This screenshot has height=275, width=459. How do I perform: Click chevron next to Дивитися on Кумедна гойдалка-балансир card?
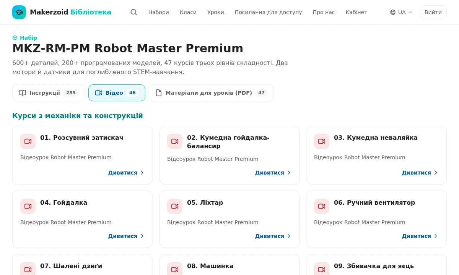289,173
